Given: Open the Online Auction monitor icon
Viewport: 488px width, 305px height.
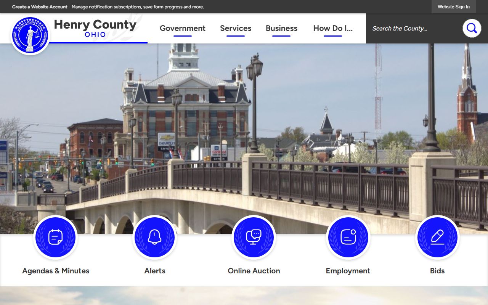Looking at the screenshot, I should click(254, 237).
